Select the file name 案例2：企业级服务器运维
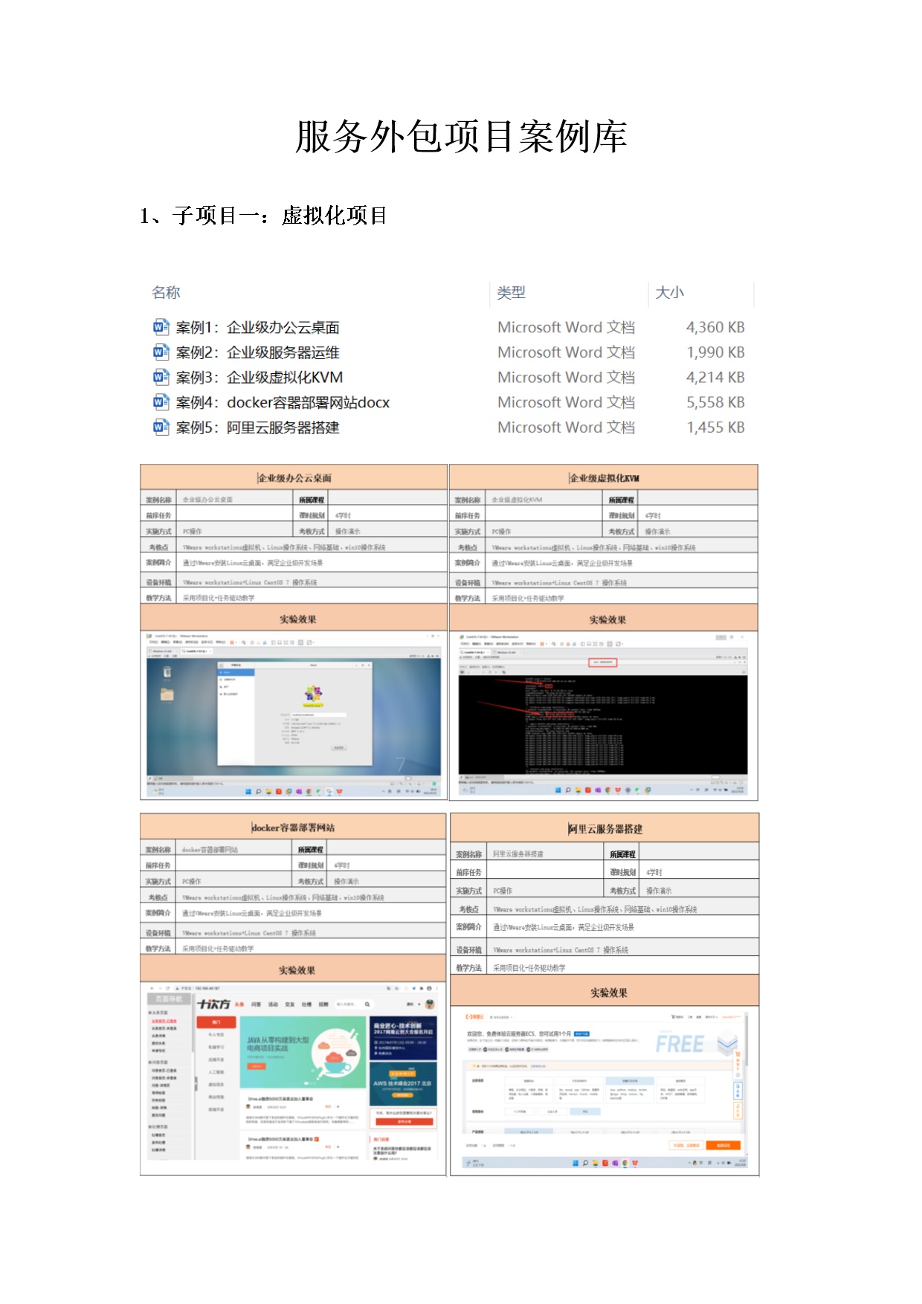 coord(257,352)
